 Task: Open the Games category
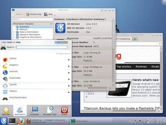(x=36, y=60)
